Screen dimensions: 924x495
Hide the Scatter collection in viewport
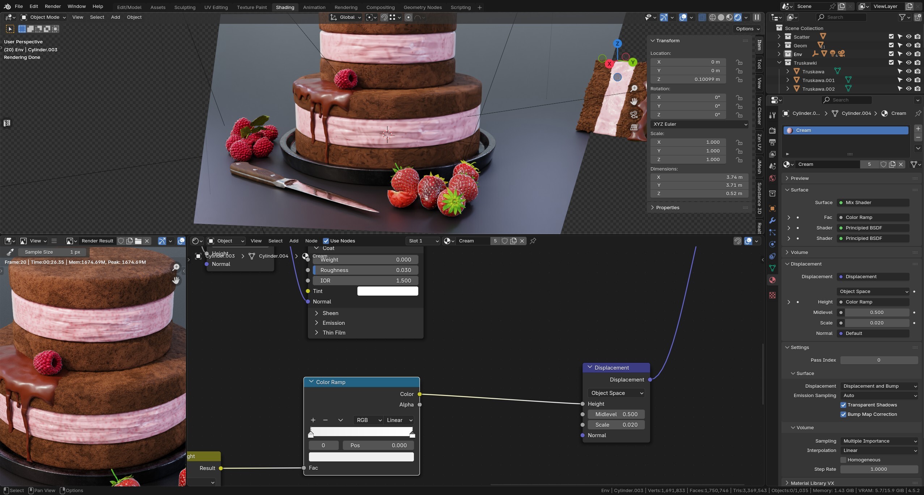(908, 36)
